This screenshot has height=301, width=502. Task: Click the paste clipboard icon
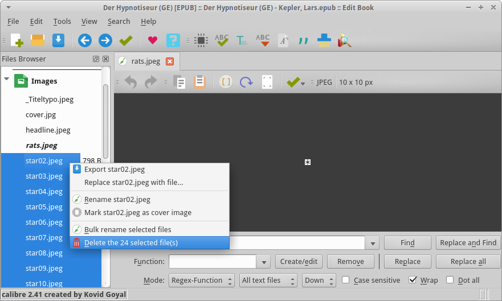(x=199, y=82)
